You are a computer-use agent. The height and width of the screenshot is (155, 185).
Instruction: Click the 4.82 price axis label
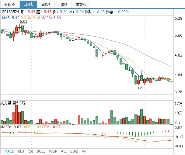click(x=178, y=55)
